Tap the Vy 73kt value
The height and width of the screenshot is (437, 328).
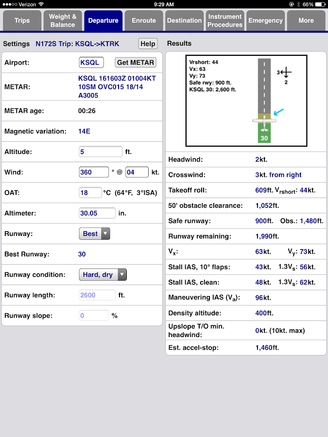click(x=308, y=252)
